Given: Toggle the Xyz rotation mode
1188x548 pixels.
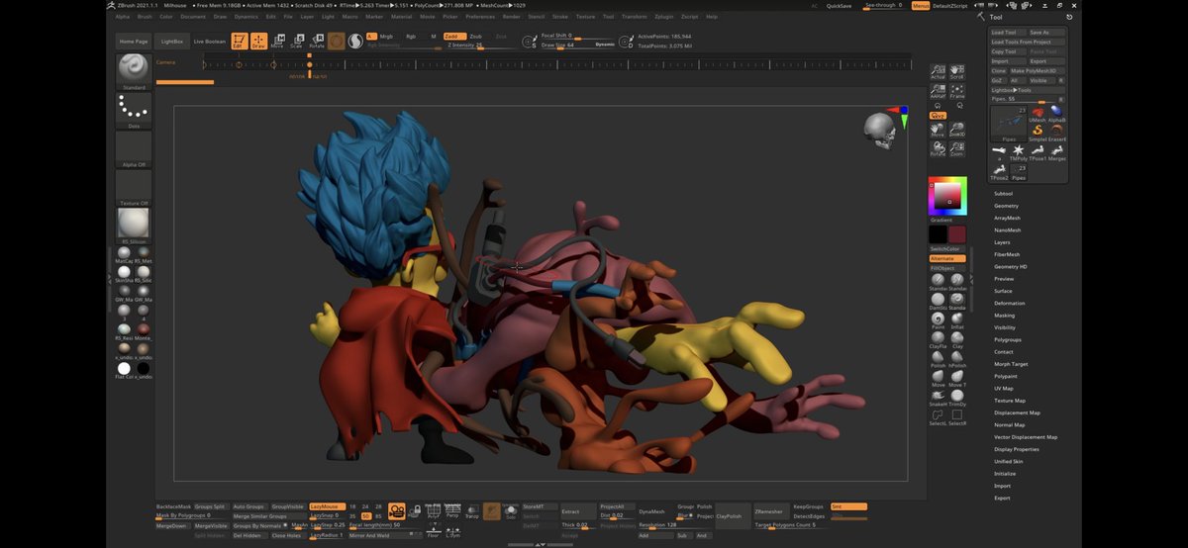Looking at the screenshot, I should (938, 116).
